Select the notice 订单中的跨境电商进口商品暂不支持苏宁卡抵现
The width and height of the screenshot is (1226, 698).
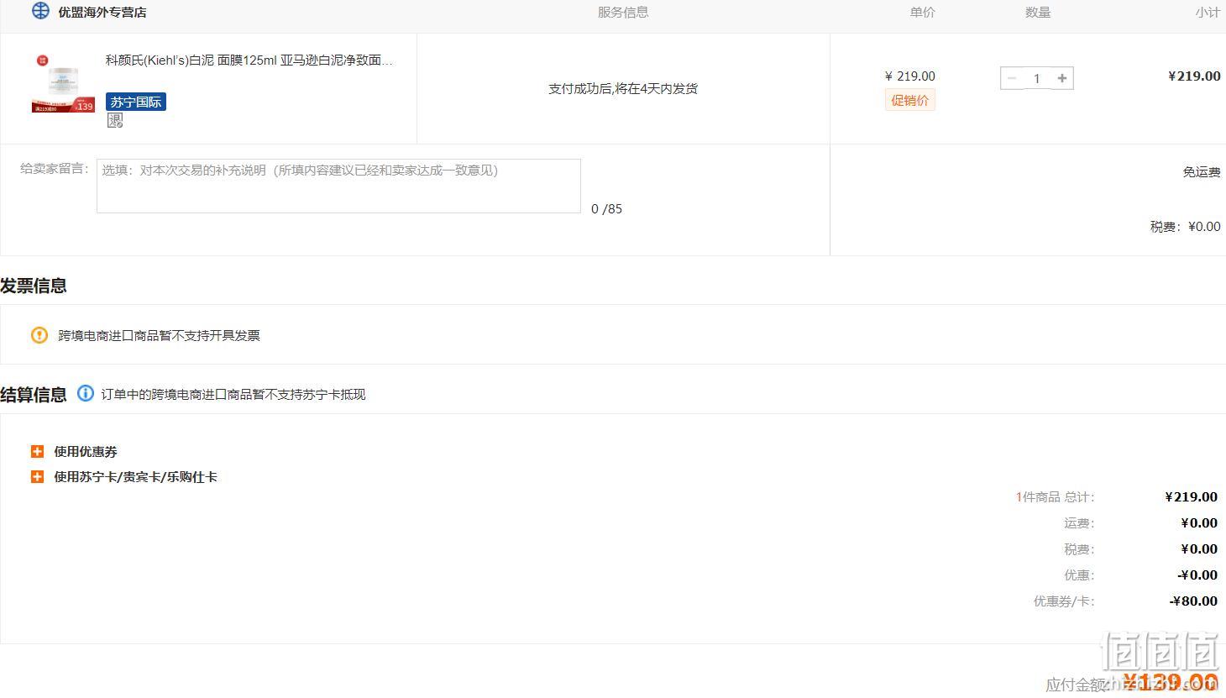click(x=233, y=395)
